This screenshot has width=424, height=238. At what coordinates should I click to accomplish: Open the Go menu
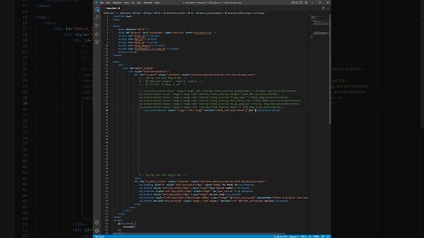tap(132, 3)
